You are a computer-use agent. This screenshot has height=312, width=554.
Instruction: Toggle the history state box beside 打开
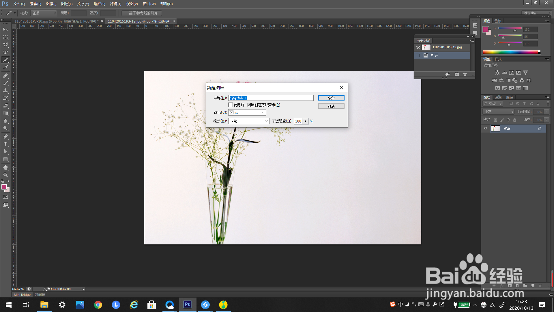418,55
